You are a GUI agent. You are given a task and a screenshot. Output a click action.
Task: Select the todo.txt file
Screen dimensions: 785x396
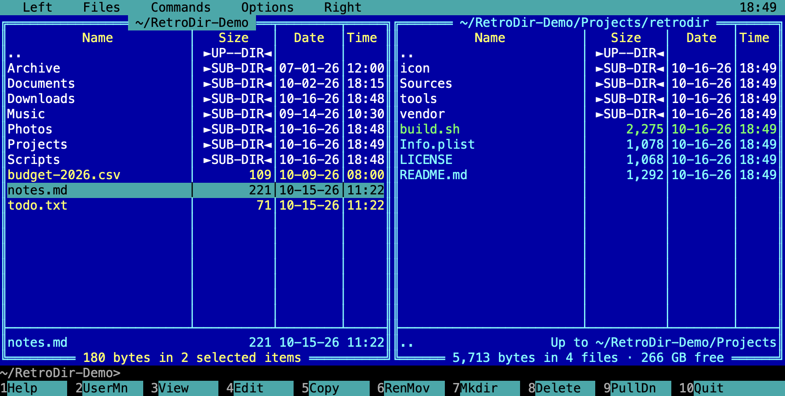(196, 206)
